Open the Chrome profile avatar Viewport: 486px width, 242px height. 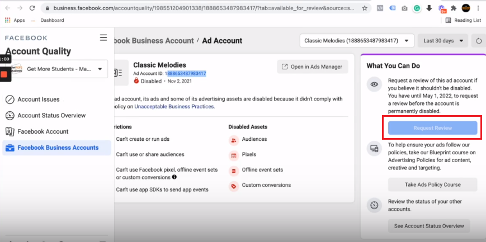pyautogui.click(x=466, y=8)
